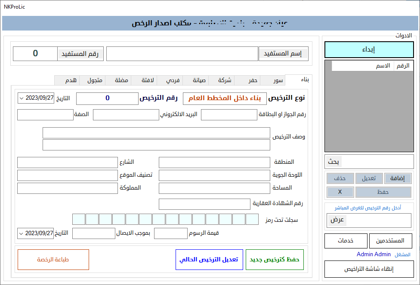
Task: Focus the البريد الالكتروني email field
Action: (x=126, y=114)
